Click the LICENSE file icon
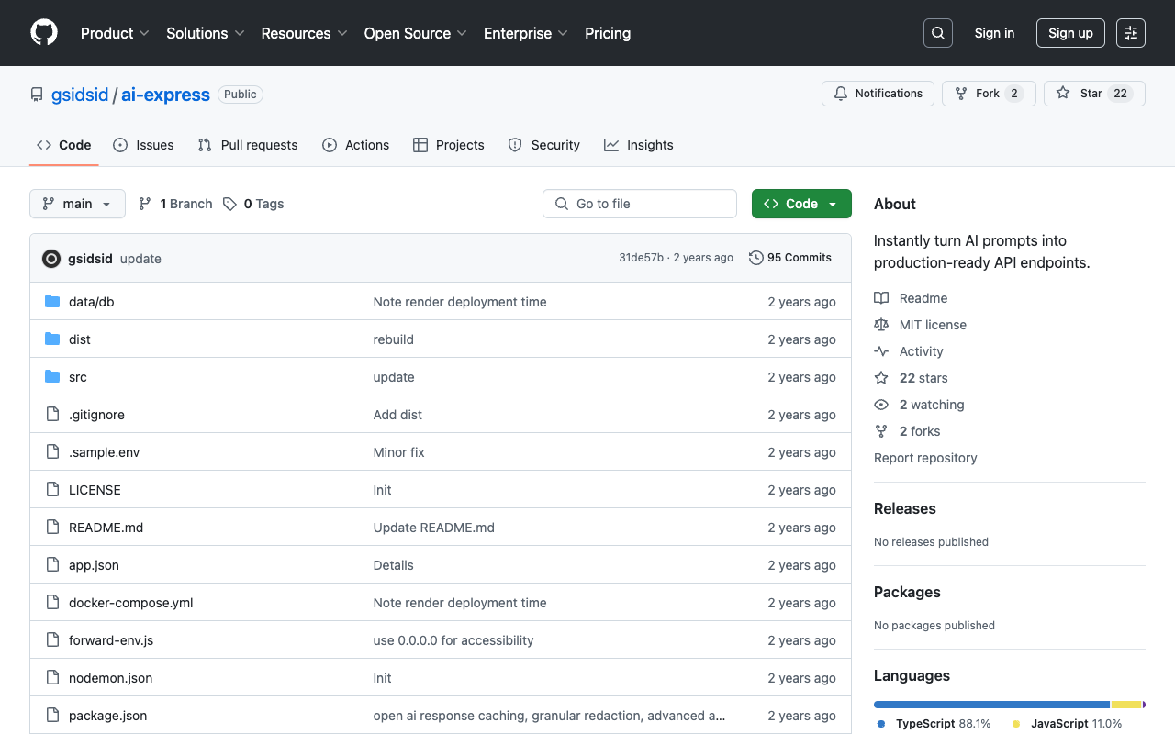 (x=52, y=490)
